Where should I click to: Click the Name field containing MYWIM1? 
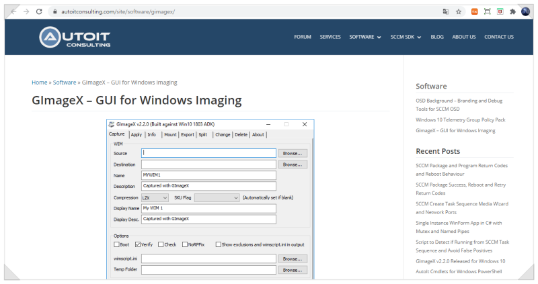click(x=208, y=175)
